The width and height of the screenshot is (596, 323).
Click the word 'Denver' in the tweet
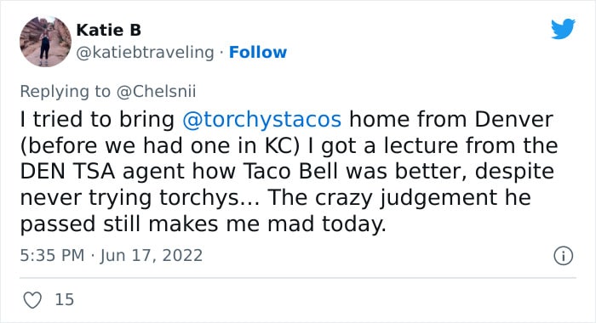513,120
